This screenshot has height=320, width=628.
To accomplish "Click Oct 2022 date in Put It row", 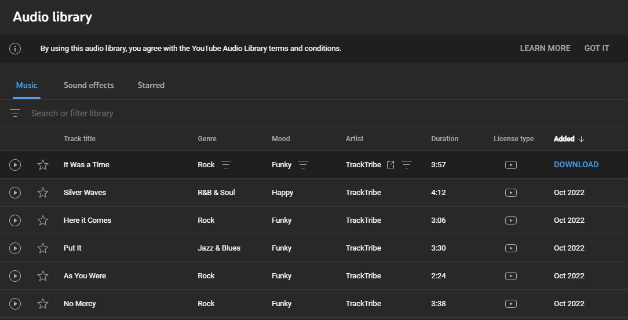I will [569, 248].
